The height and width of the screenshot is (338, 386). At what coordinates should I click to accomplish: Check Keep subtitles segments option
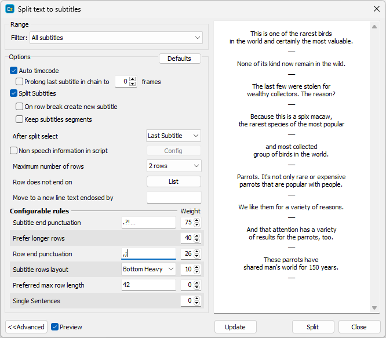click(20, 119)
